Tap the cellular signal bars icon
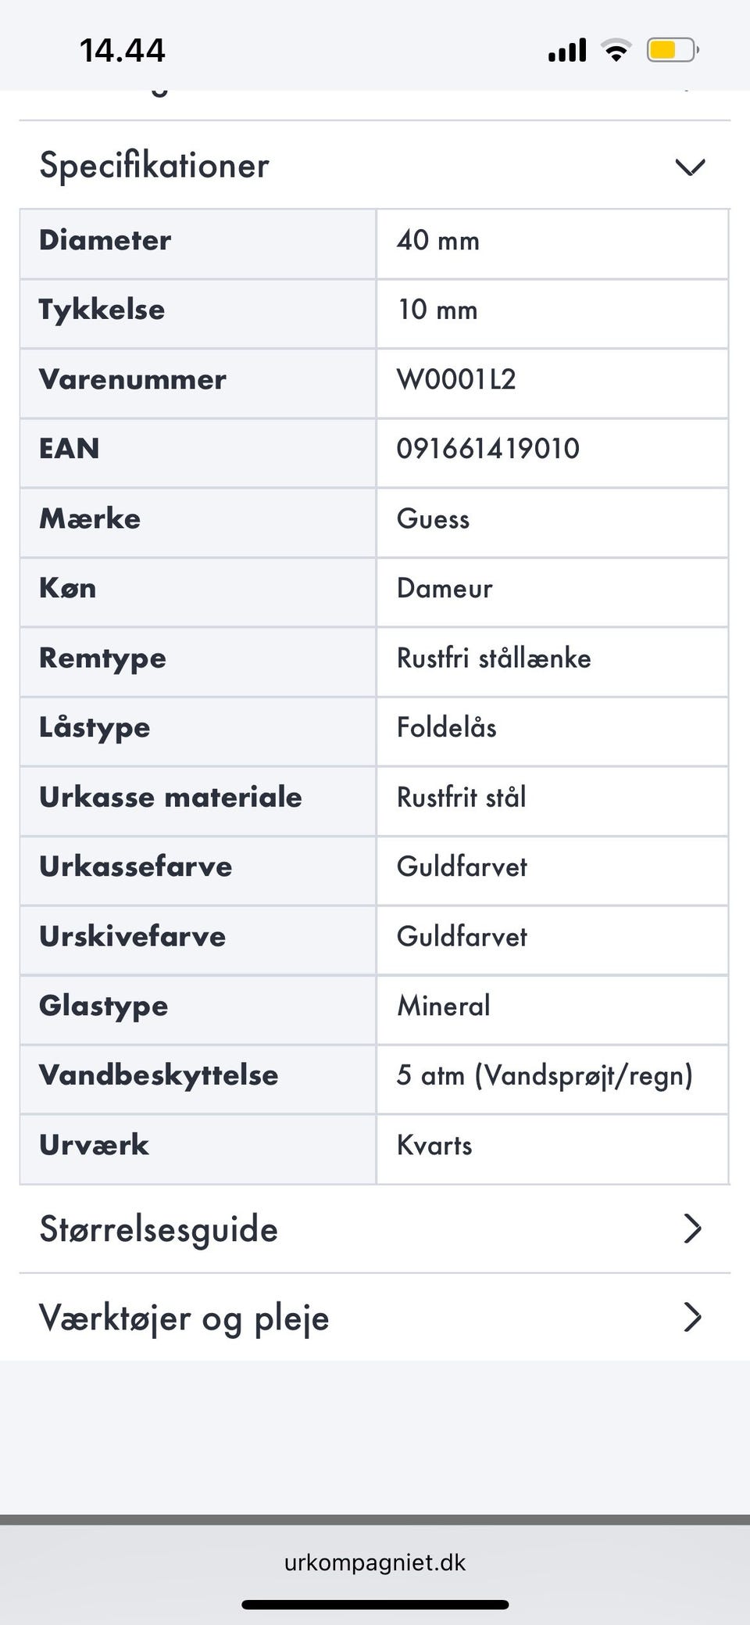This screenshot has height=1625, width=750. pyautogui.click(x=567, y=51)
